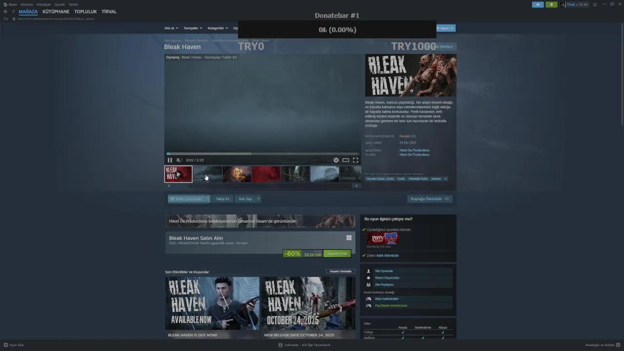Switch trailer to theater mode icon
The height and width of the screenshot is (351, 624).
[x=346, y=160]
